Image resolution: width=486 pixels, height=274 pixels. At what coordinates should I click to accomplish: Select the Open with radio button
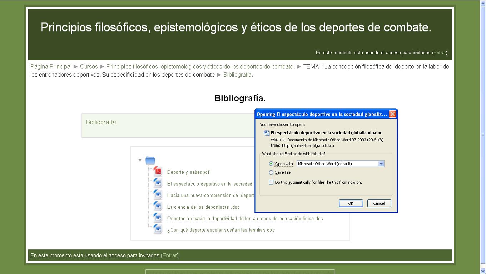point(271,163)
